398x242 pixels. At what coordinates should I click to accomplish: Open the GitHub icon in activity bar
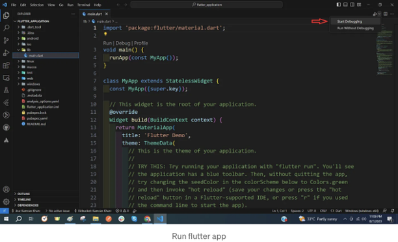pos(6,128)
